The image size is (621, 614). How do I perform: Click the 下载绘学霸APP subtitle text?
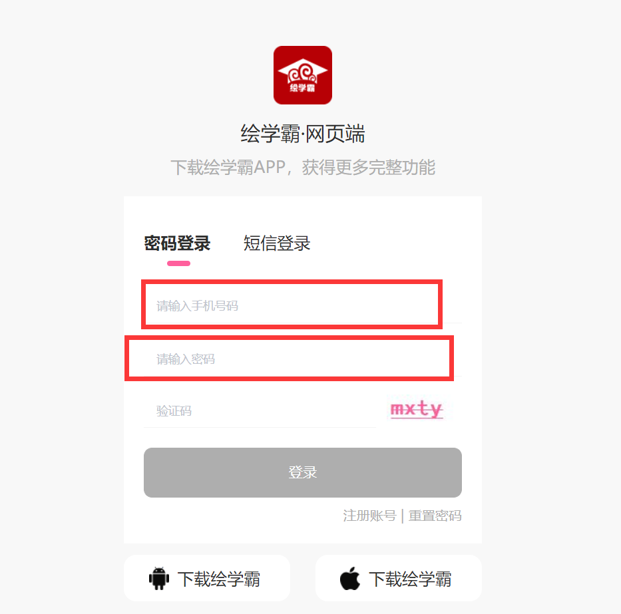point(303,168)
